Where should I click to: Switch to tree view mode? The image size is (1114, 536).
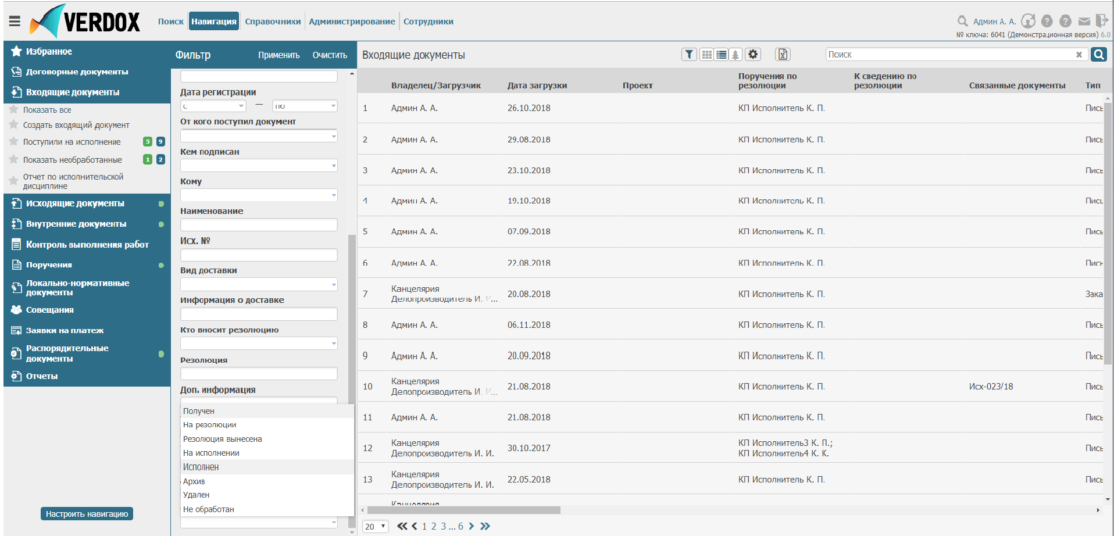pos(735,55)
